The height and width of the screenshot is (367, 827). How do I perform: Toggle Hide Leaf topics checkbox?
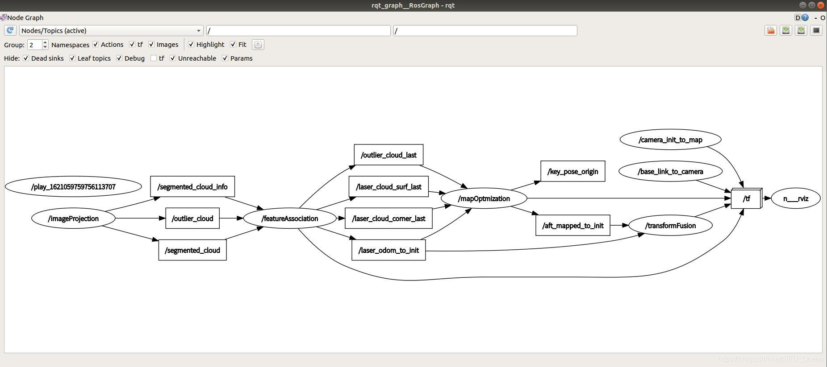pos(72,58)
